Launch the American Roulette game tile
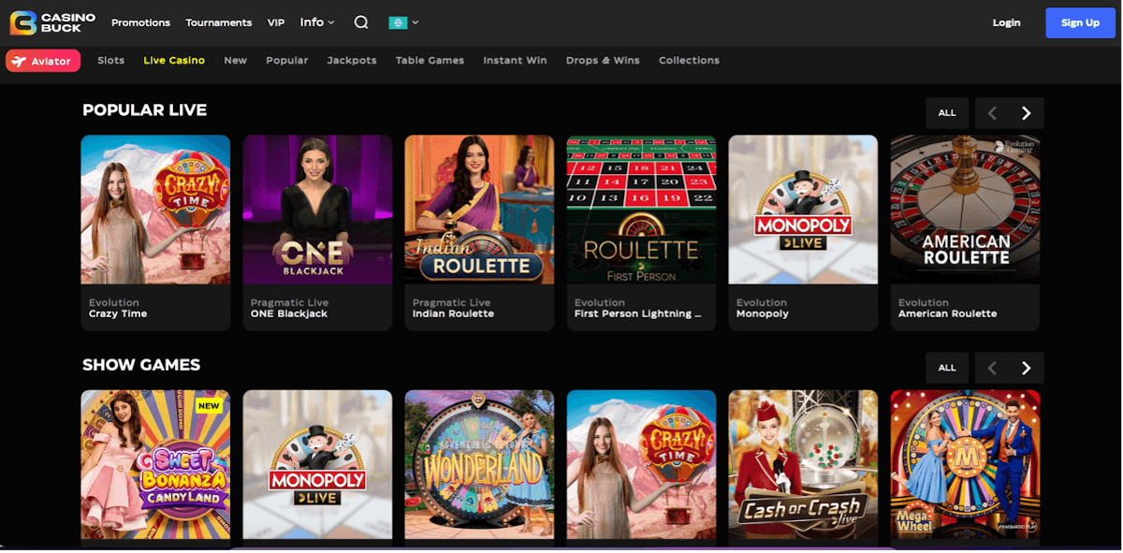The height and width of the screenshot is (553, 1123). [965, 210]
